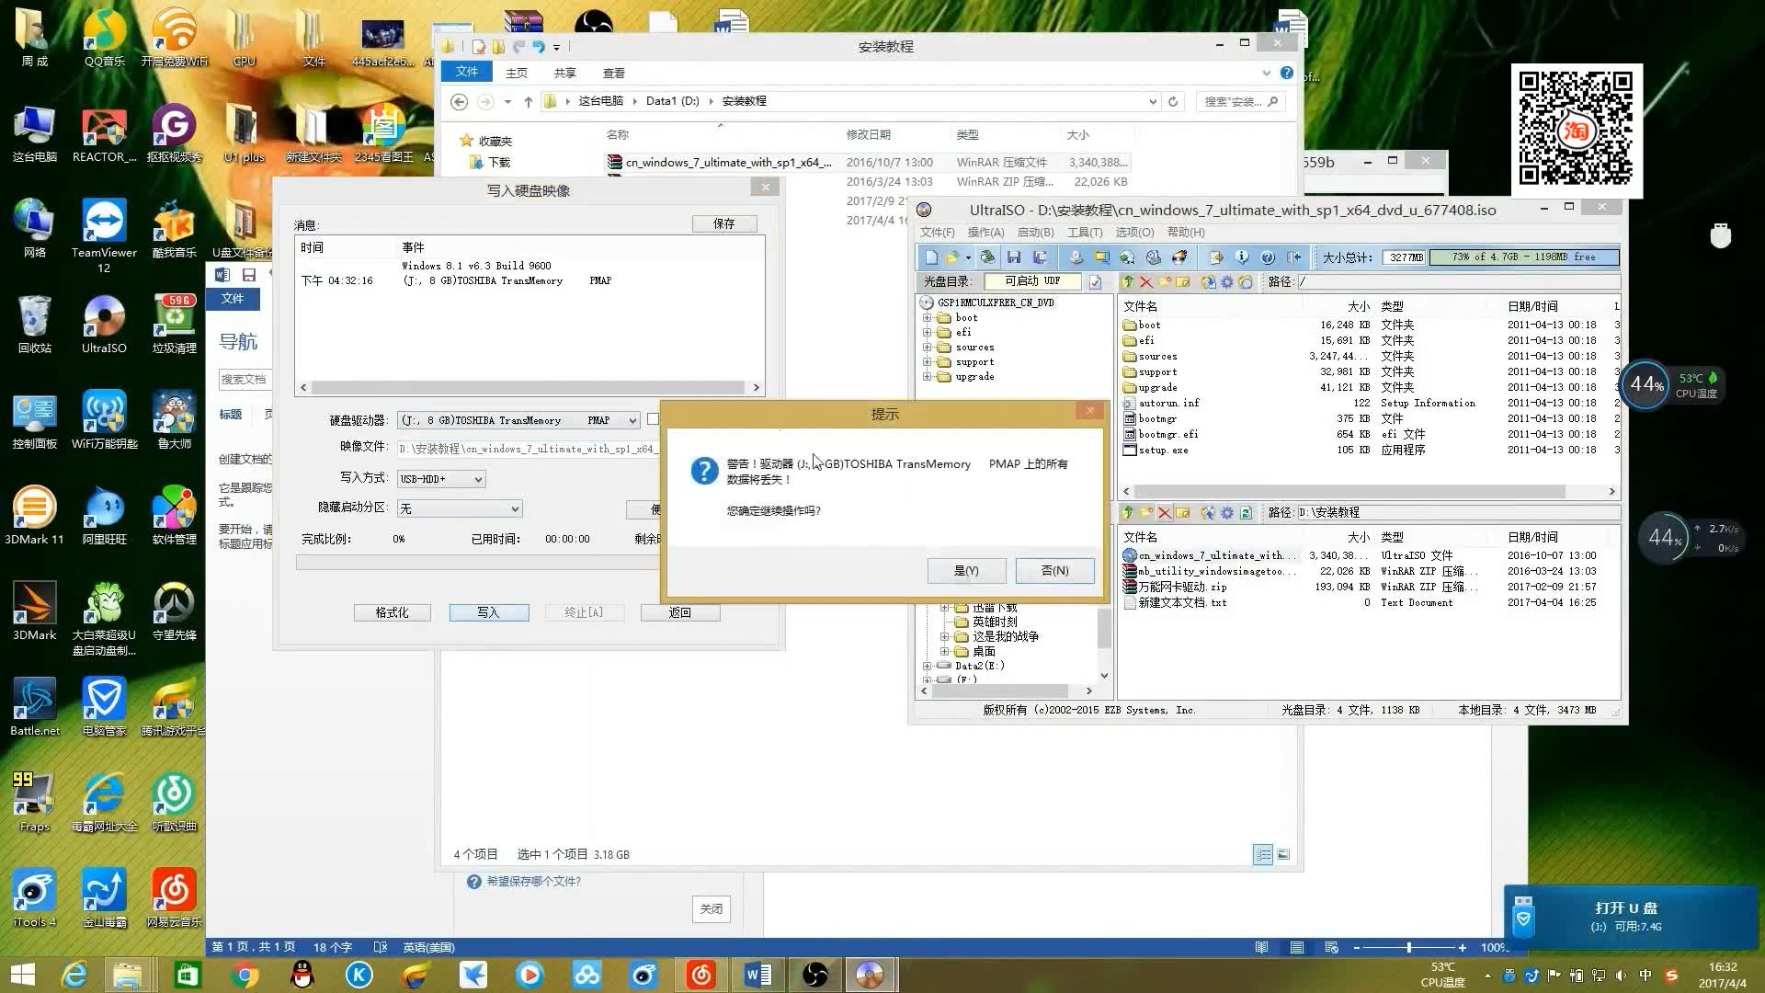The height and width of the screenshot is (993, 1765).
Task: Click the gear settings icon in disc directory toolbar
Action: [x=1227, y=282]
